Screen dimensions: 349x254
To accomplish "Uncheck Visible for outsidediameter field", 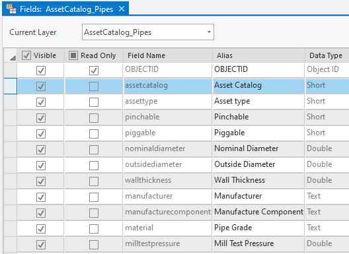I will (41, 166).
